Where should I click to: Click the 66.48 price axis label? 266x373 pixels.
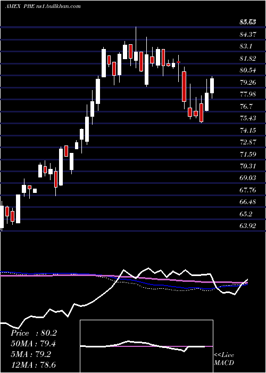pos(248,202)
